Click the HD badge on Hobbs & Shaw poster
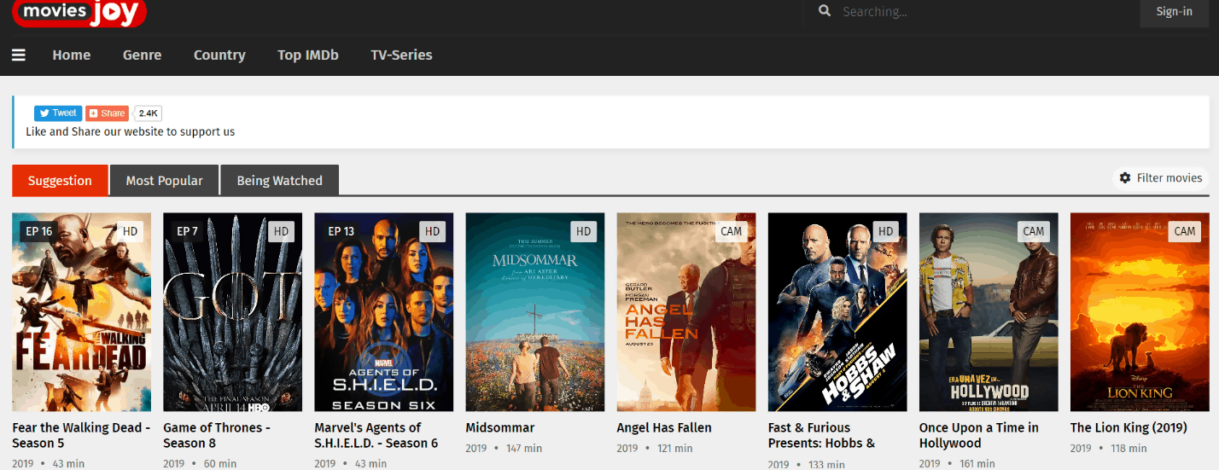This screenshot has height=470, width=1219. click(886, 231)
